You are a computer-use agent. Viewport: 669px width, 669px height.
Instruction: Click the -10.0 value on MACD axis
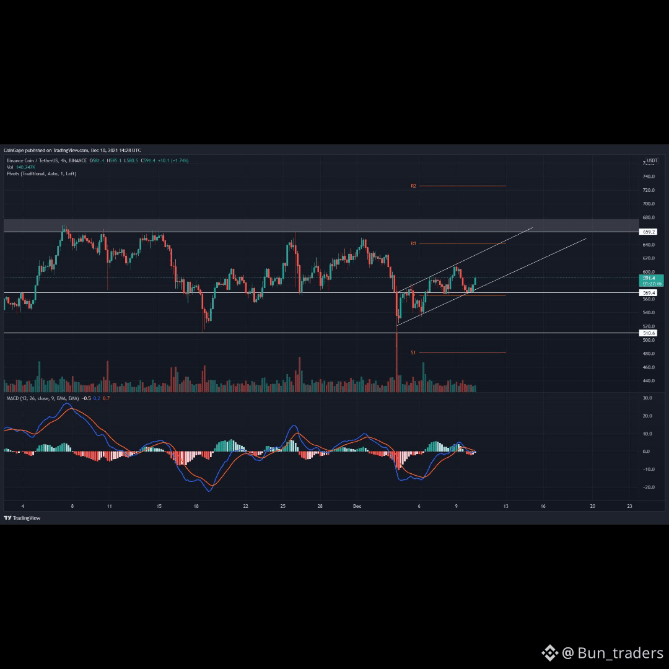click(647, 470)
